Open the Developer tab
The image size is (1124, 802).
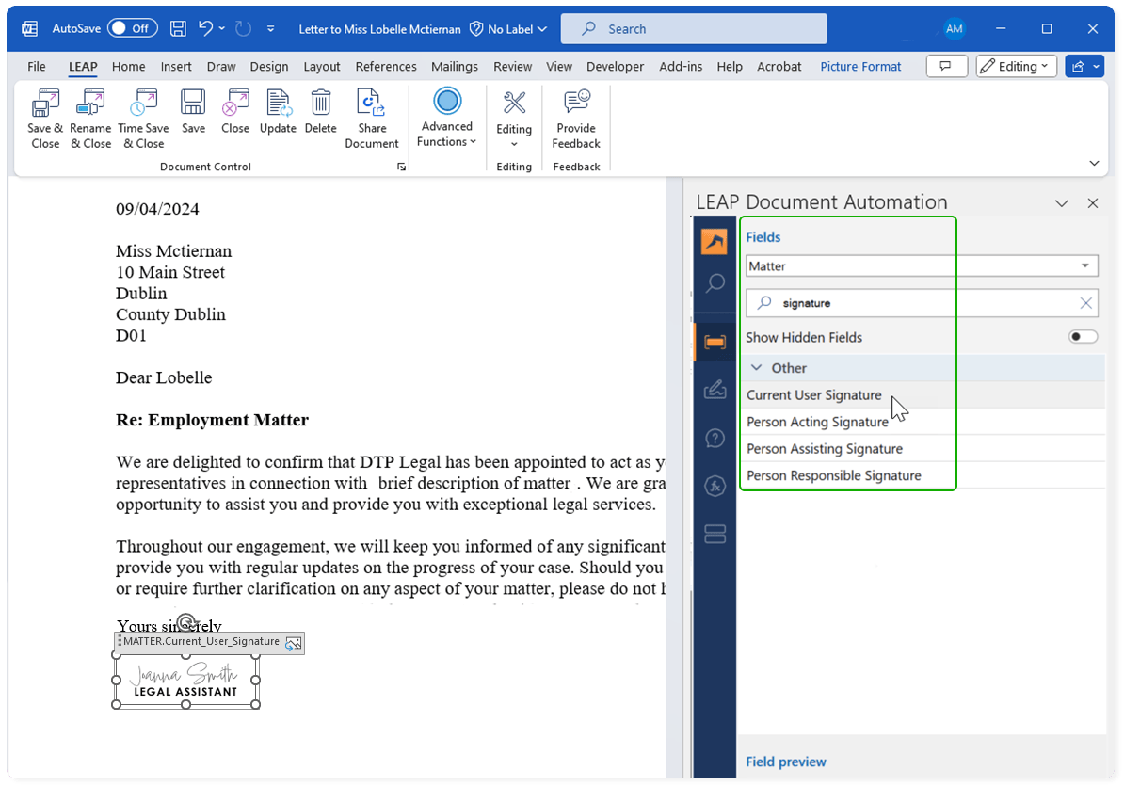(615, 66)
